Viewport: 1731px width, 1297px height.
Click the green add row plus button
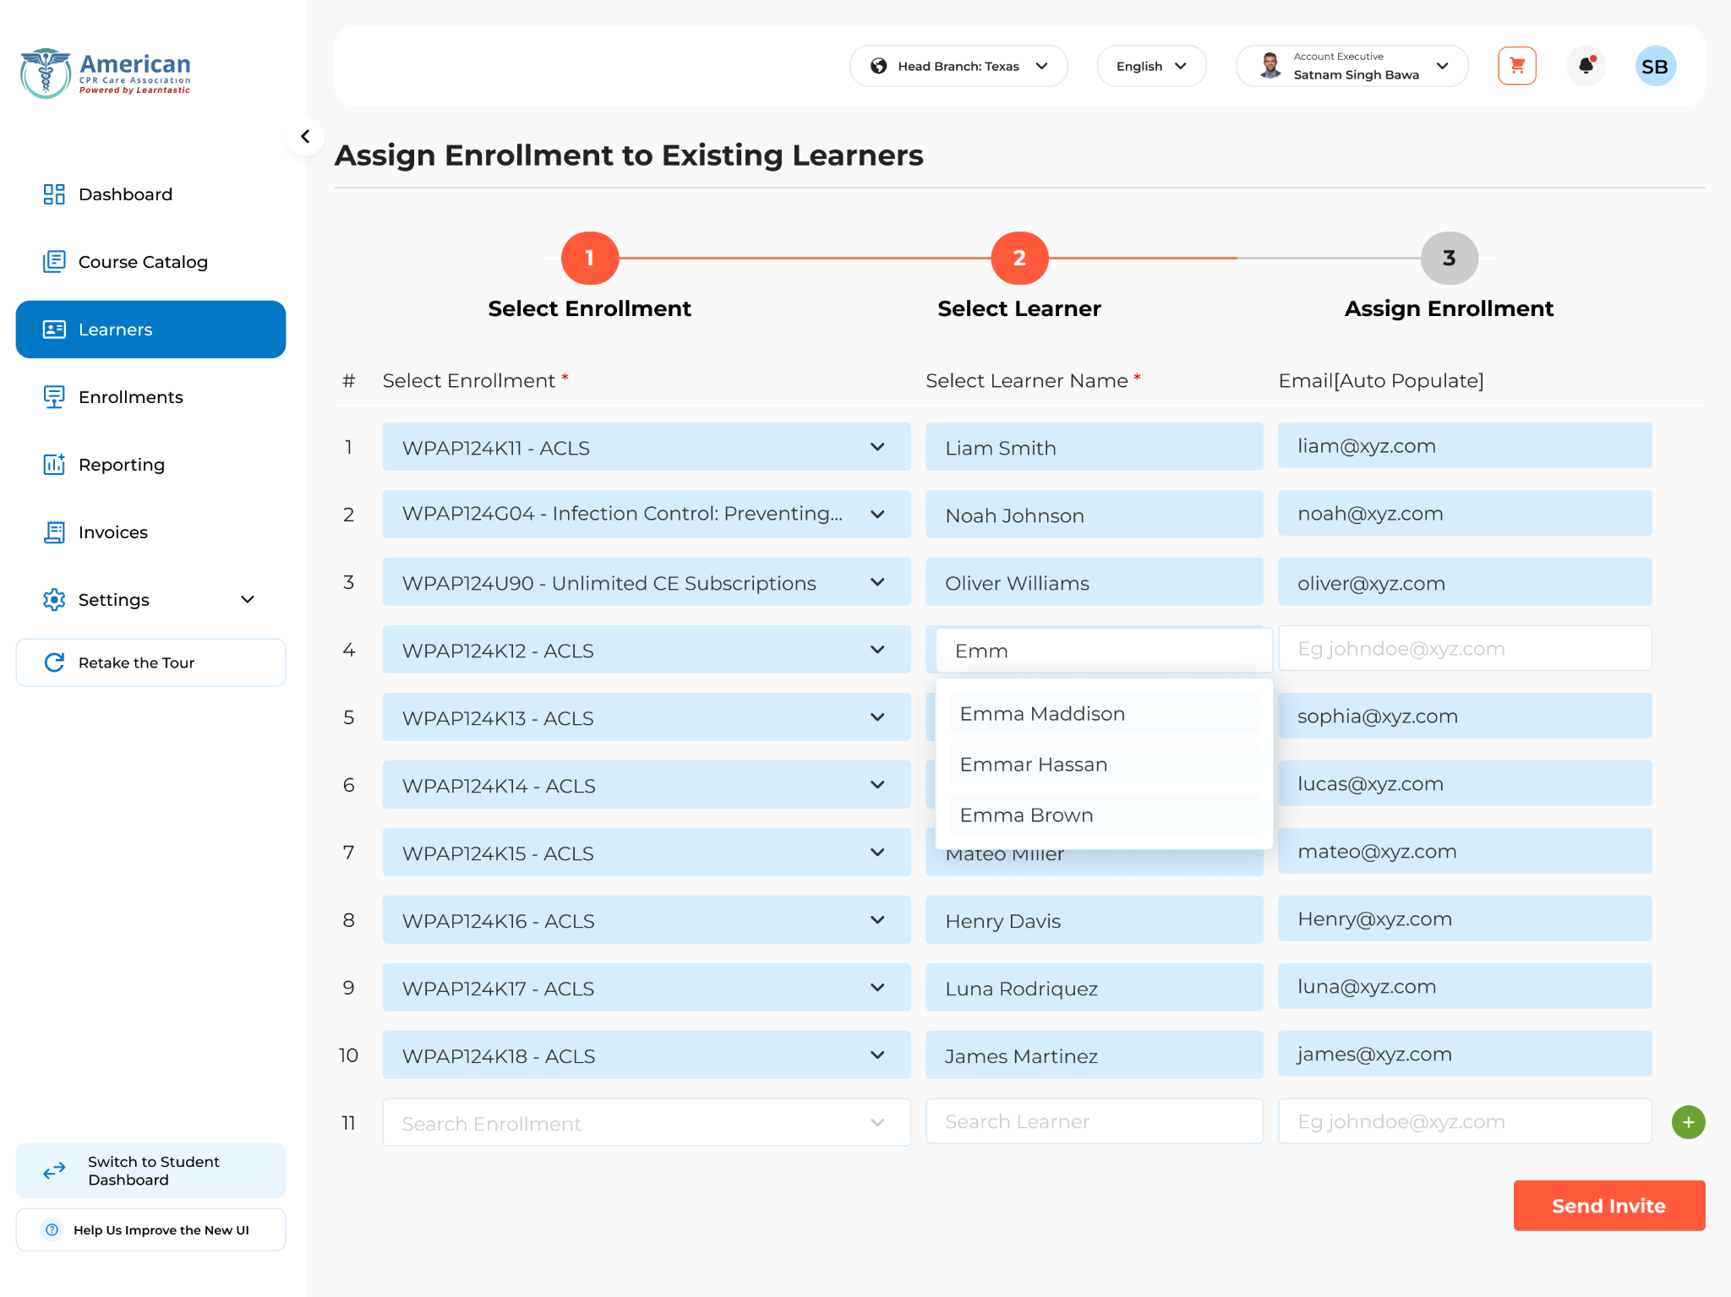pos(1688,1122)
